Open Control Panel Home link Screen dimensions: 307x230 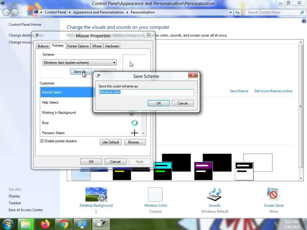(x=25, y=25)
